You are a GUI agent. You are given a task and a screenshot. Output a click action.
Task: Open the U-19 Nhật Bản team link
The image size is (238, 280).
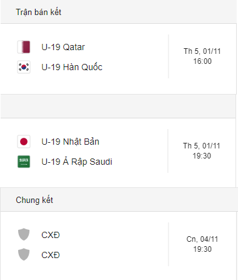[70, 142]
